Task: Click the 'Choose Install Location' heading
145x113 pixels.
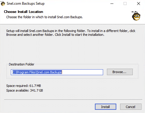Action: point(23,12)
